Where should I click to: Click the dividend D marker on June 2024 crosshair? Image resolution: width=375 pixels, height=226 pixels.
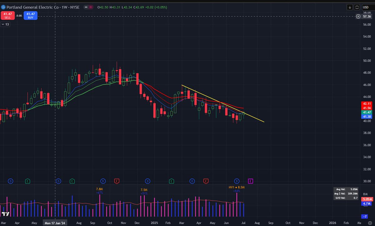tap(58, 181)
